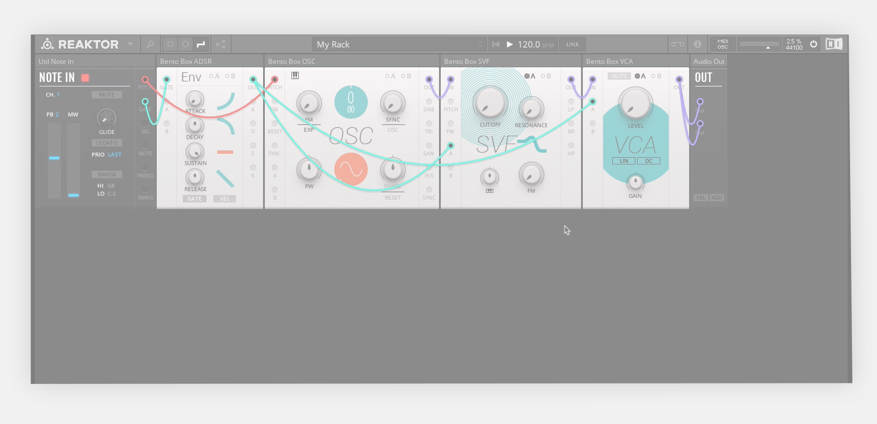Toggle the VEL button on ADSR
The width and height of the screenshot is (877, 424).
pos(224,199)
